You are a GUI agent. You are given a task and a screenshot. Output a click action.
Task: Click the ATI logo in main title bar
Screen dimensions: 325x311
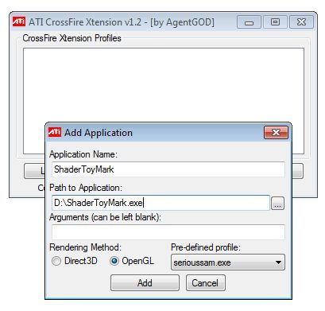pos(19,21)
